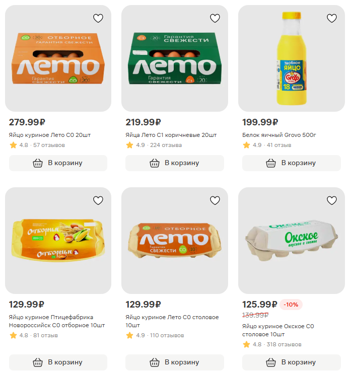Screen dimensions: 353x374
Task: Open the orange Лето С0 20шт product image
Action: (58, 59)
